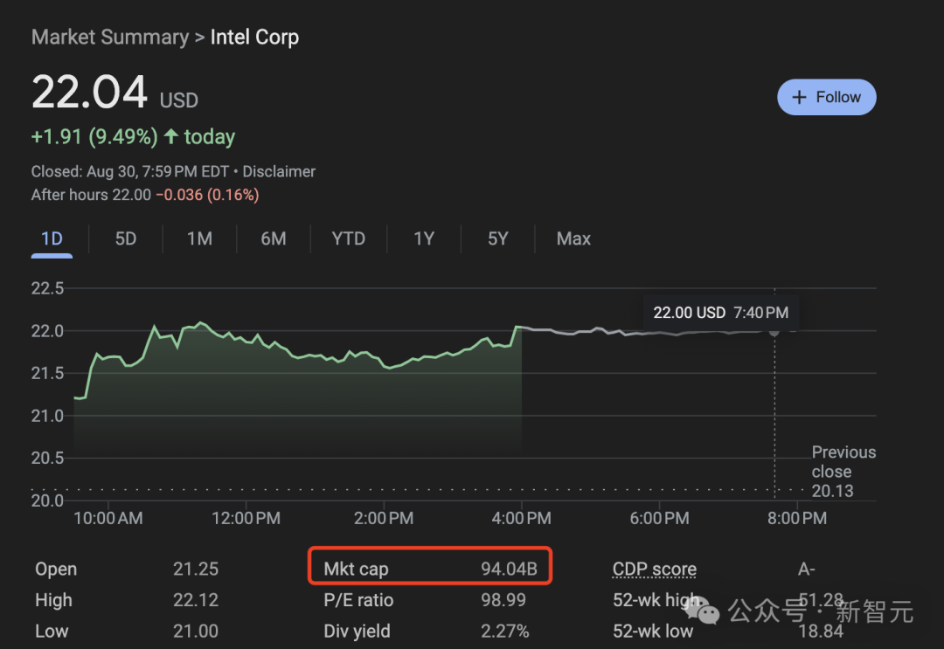Click the Intel Corp title text

coord(254,38)
